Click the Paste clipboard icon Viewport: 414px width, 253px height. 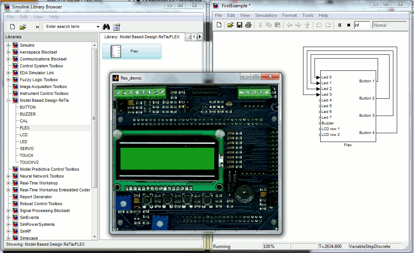click(277, 25)
